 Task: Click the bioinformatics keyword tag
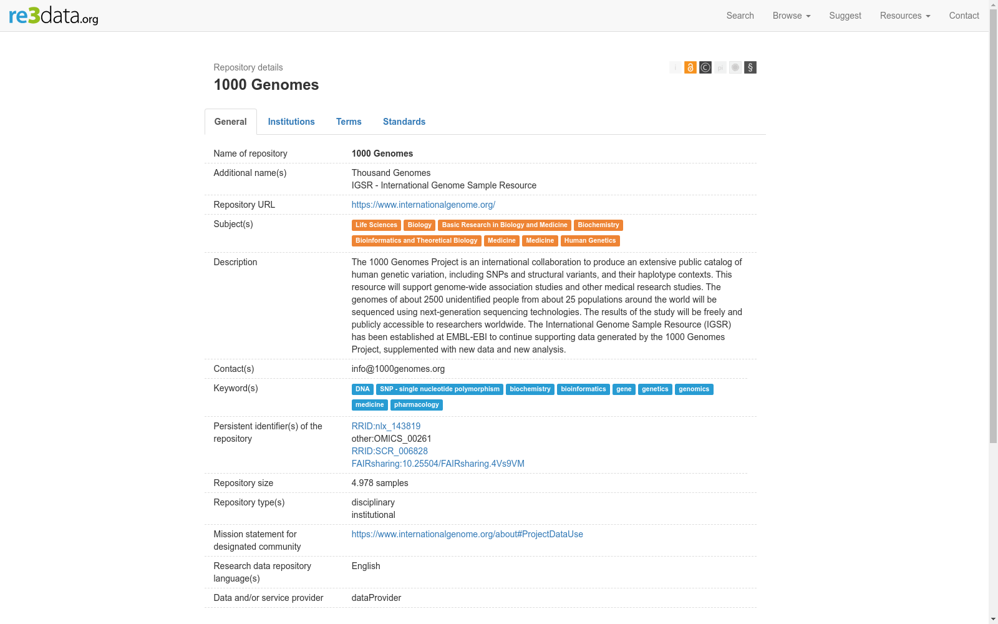pyautogui.click(x=583, y=389)
